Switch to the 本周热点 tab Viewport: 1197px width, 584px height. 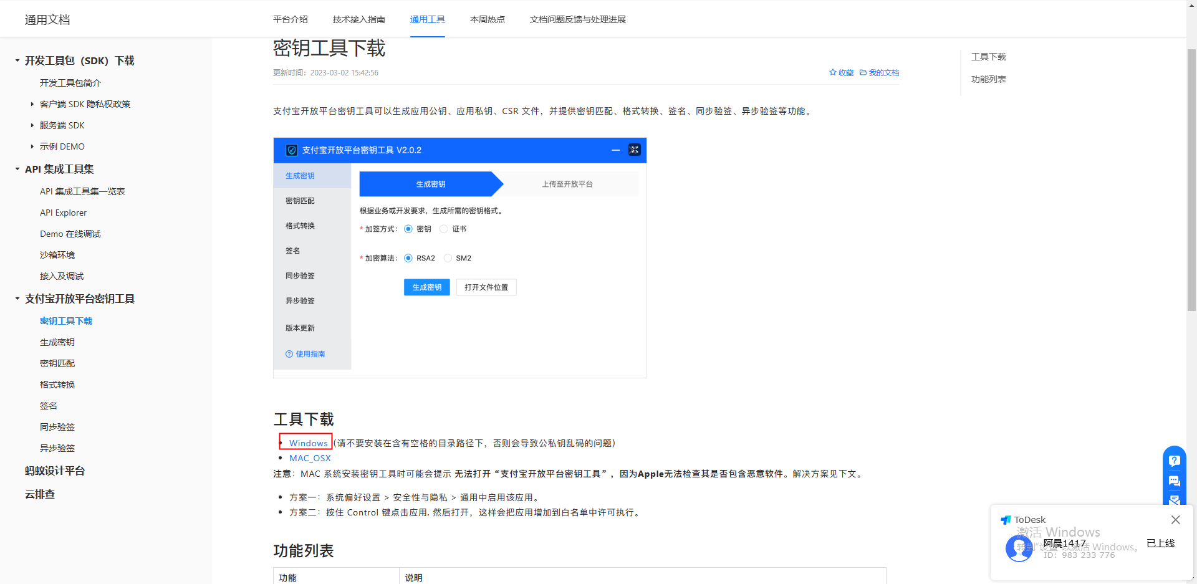coord(488,19)
